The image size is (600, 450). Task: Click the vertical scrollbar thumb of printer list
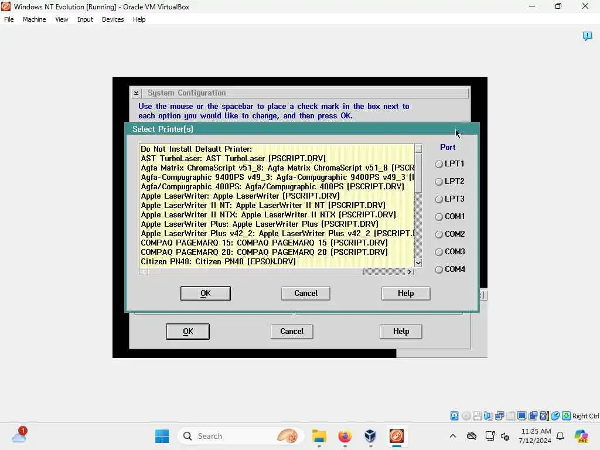tap(418, 173)
